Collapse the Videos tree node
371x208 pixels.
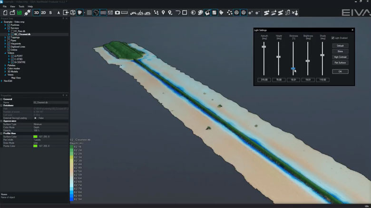(5, 53)
